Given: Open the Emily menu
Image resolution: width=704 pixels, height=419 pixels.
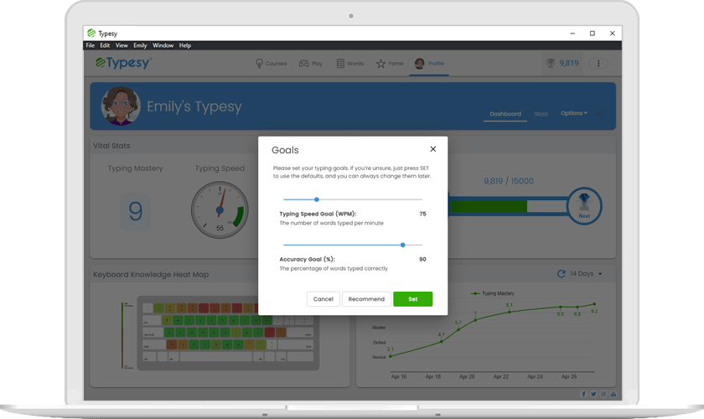Looking at the screenshot, I should 140,45.
